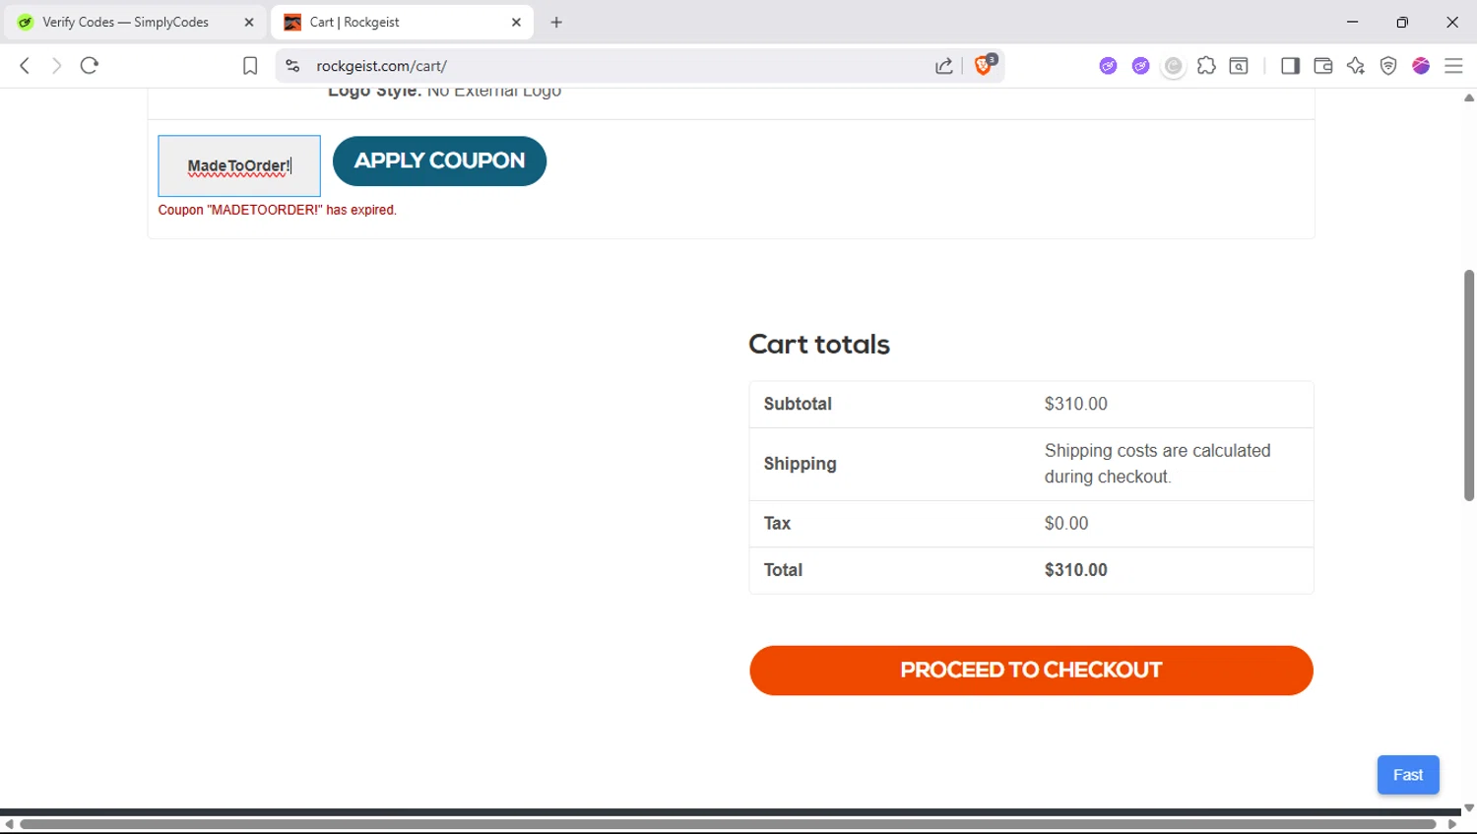Click the Tax value $0.00
This screenshot has height=834, width=1477.
pyautogui.click(x=1066, y=523)
